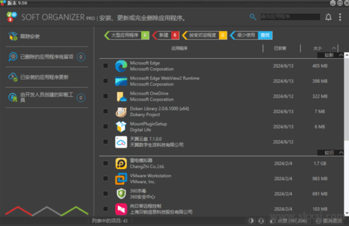Viewport: 349px width, 226px height.
Task: Click the VMware Workstation app icon
Action: (121, 178)
